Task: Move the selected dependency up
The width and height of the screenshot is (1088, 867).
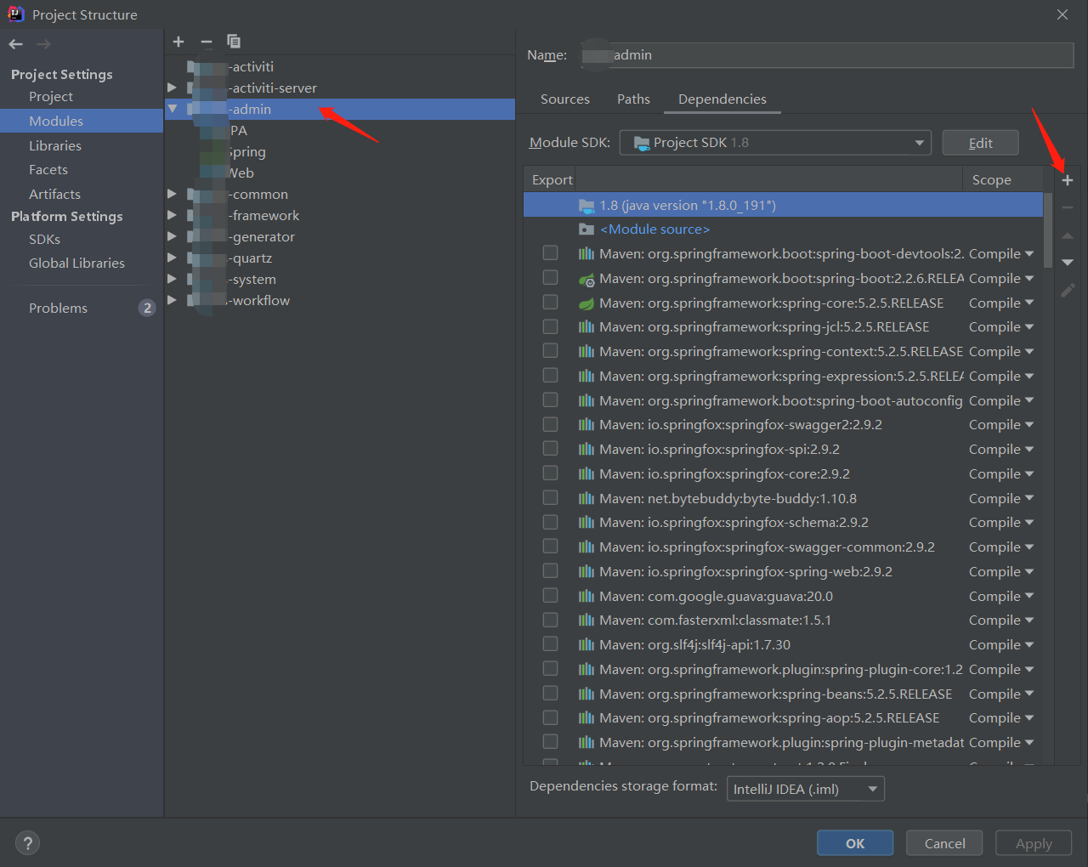Action: point(1068,235)
